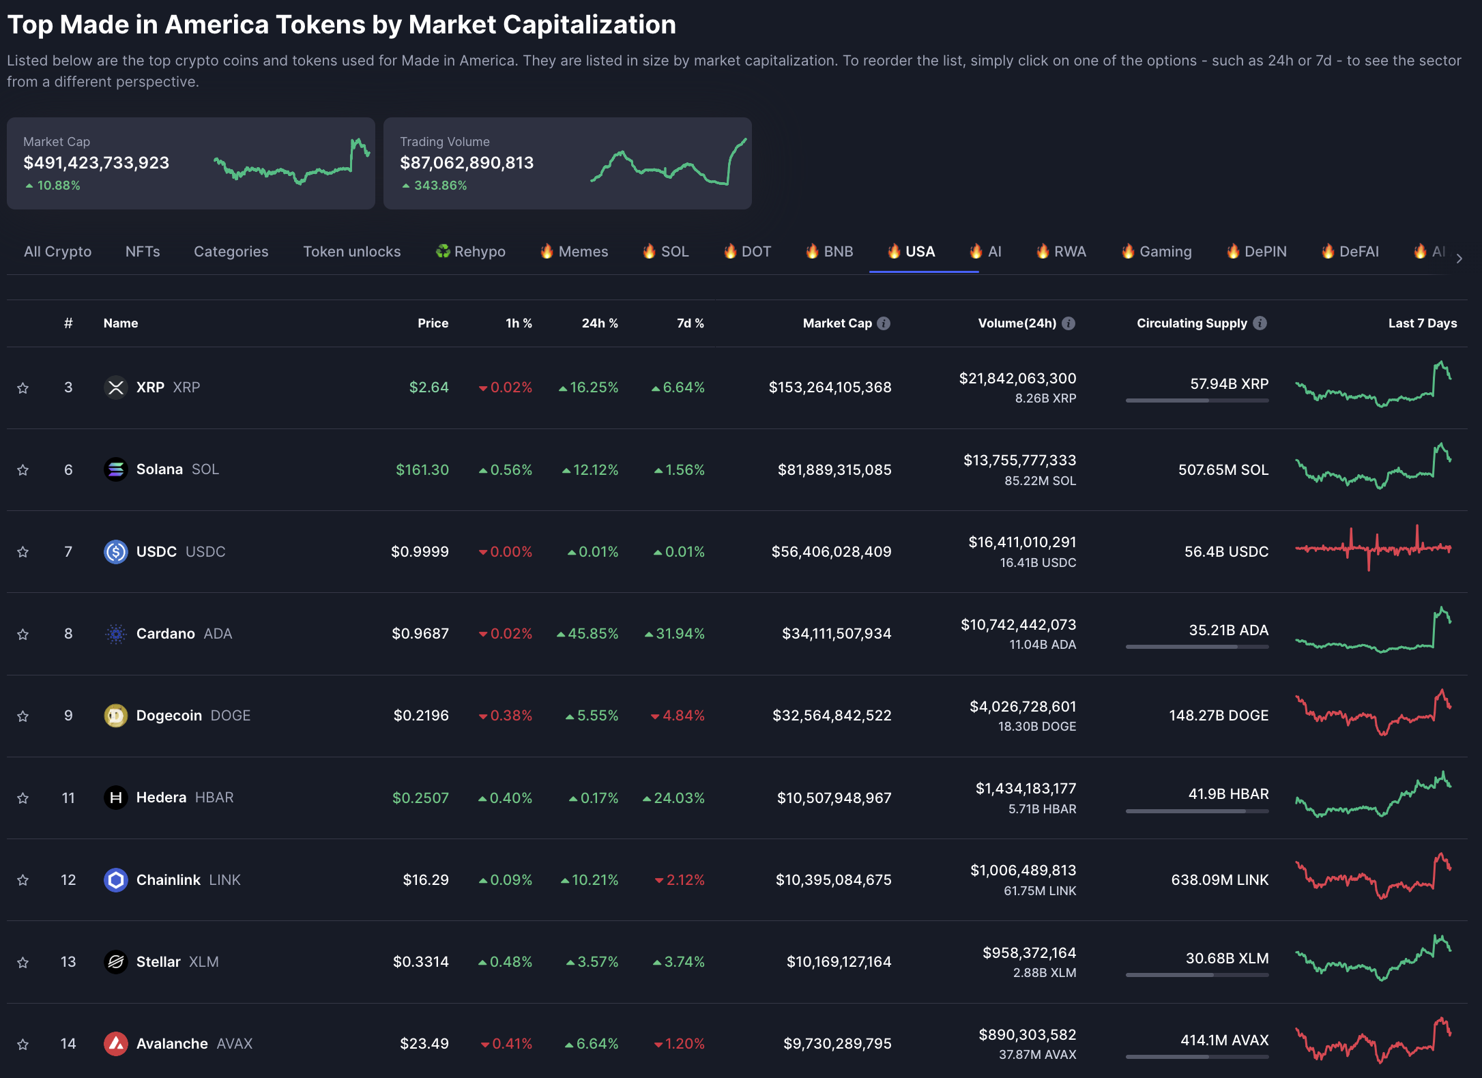The width and height of the screenshot is (1482, 1078).
Task: Open the Rehypo tab
Action: 471,252
